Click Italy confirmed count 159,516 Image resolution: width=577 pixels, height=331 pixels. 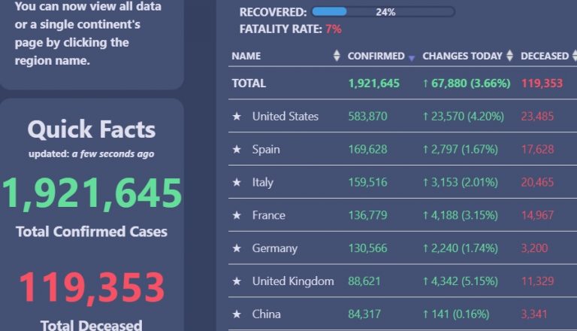click(x=367, y=182)
